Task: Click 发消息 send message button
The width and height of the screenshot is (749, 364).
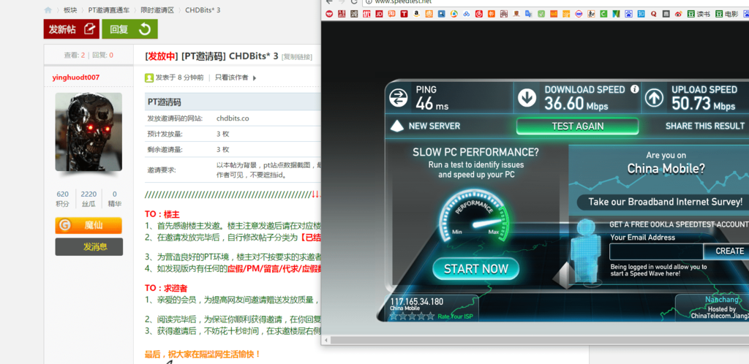Action: pos(89,246)
